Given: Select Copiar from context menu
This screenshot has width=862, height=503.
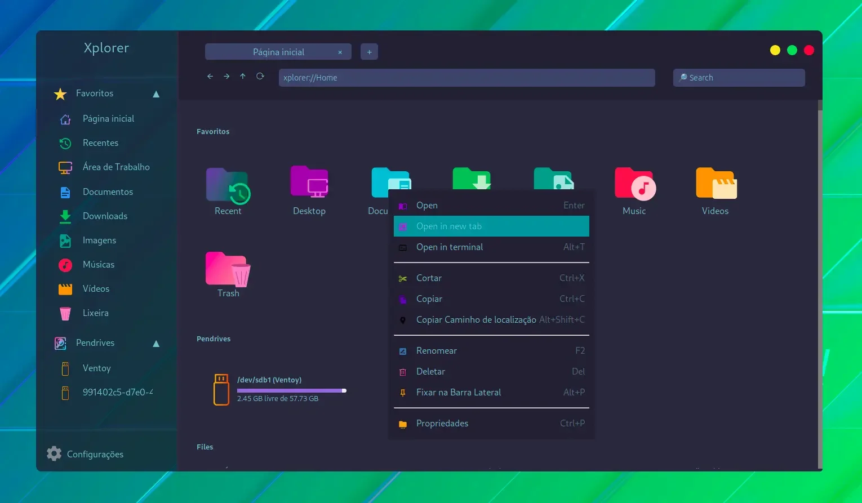Looking at the screenshot, I should point(491,299).
